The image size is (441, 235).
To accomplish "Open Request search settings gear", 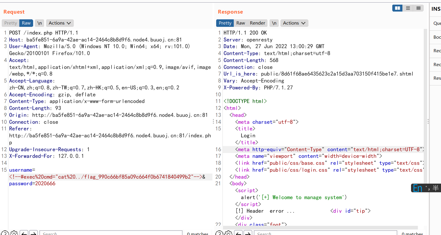I will pyautogui.click(x=14, y=233).
